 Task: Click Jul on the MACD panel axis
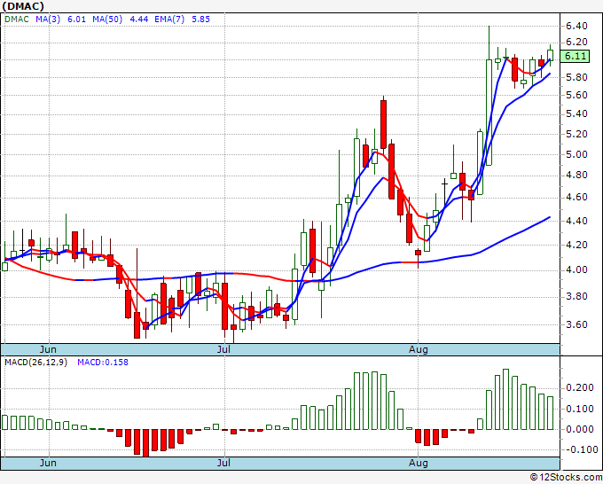point(223,463)
